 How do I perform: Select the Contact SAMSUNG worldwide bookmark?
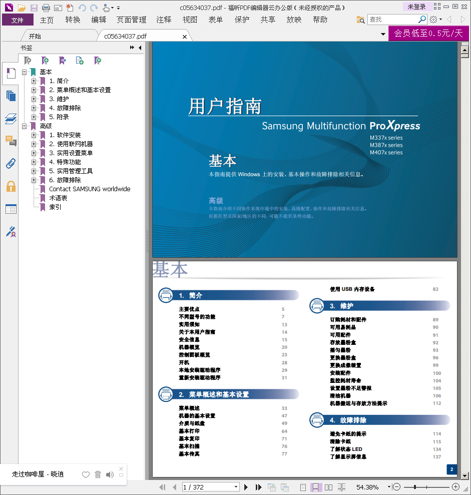[x=90, y=189]
